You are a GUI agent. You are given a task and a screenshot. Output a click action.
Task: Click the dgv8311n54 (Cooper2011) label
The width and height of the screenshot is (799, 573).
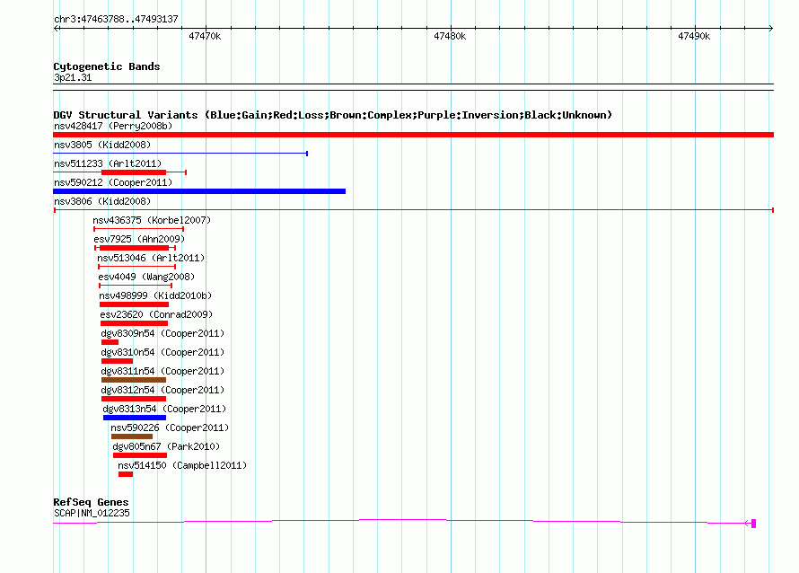(x=162, y=371)
